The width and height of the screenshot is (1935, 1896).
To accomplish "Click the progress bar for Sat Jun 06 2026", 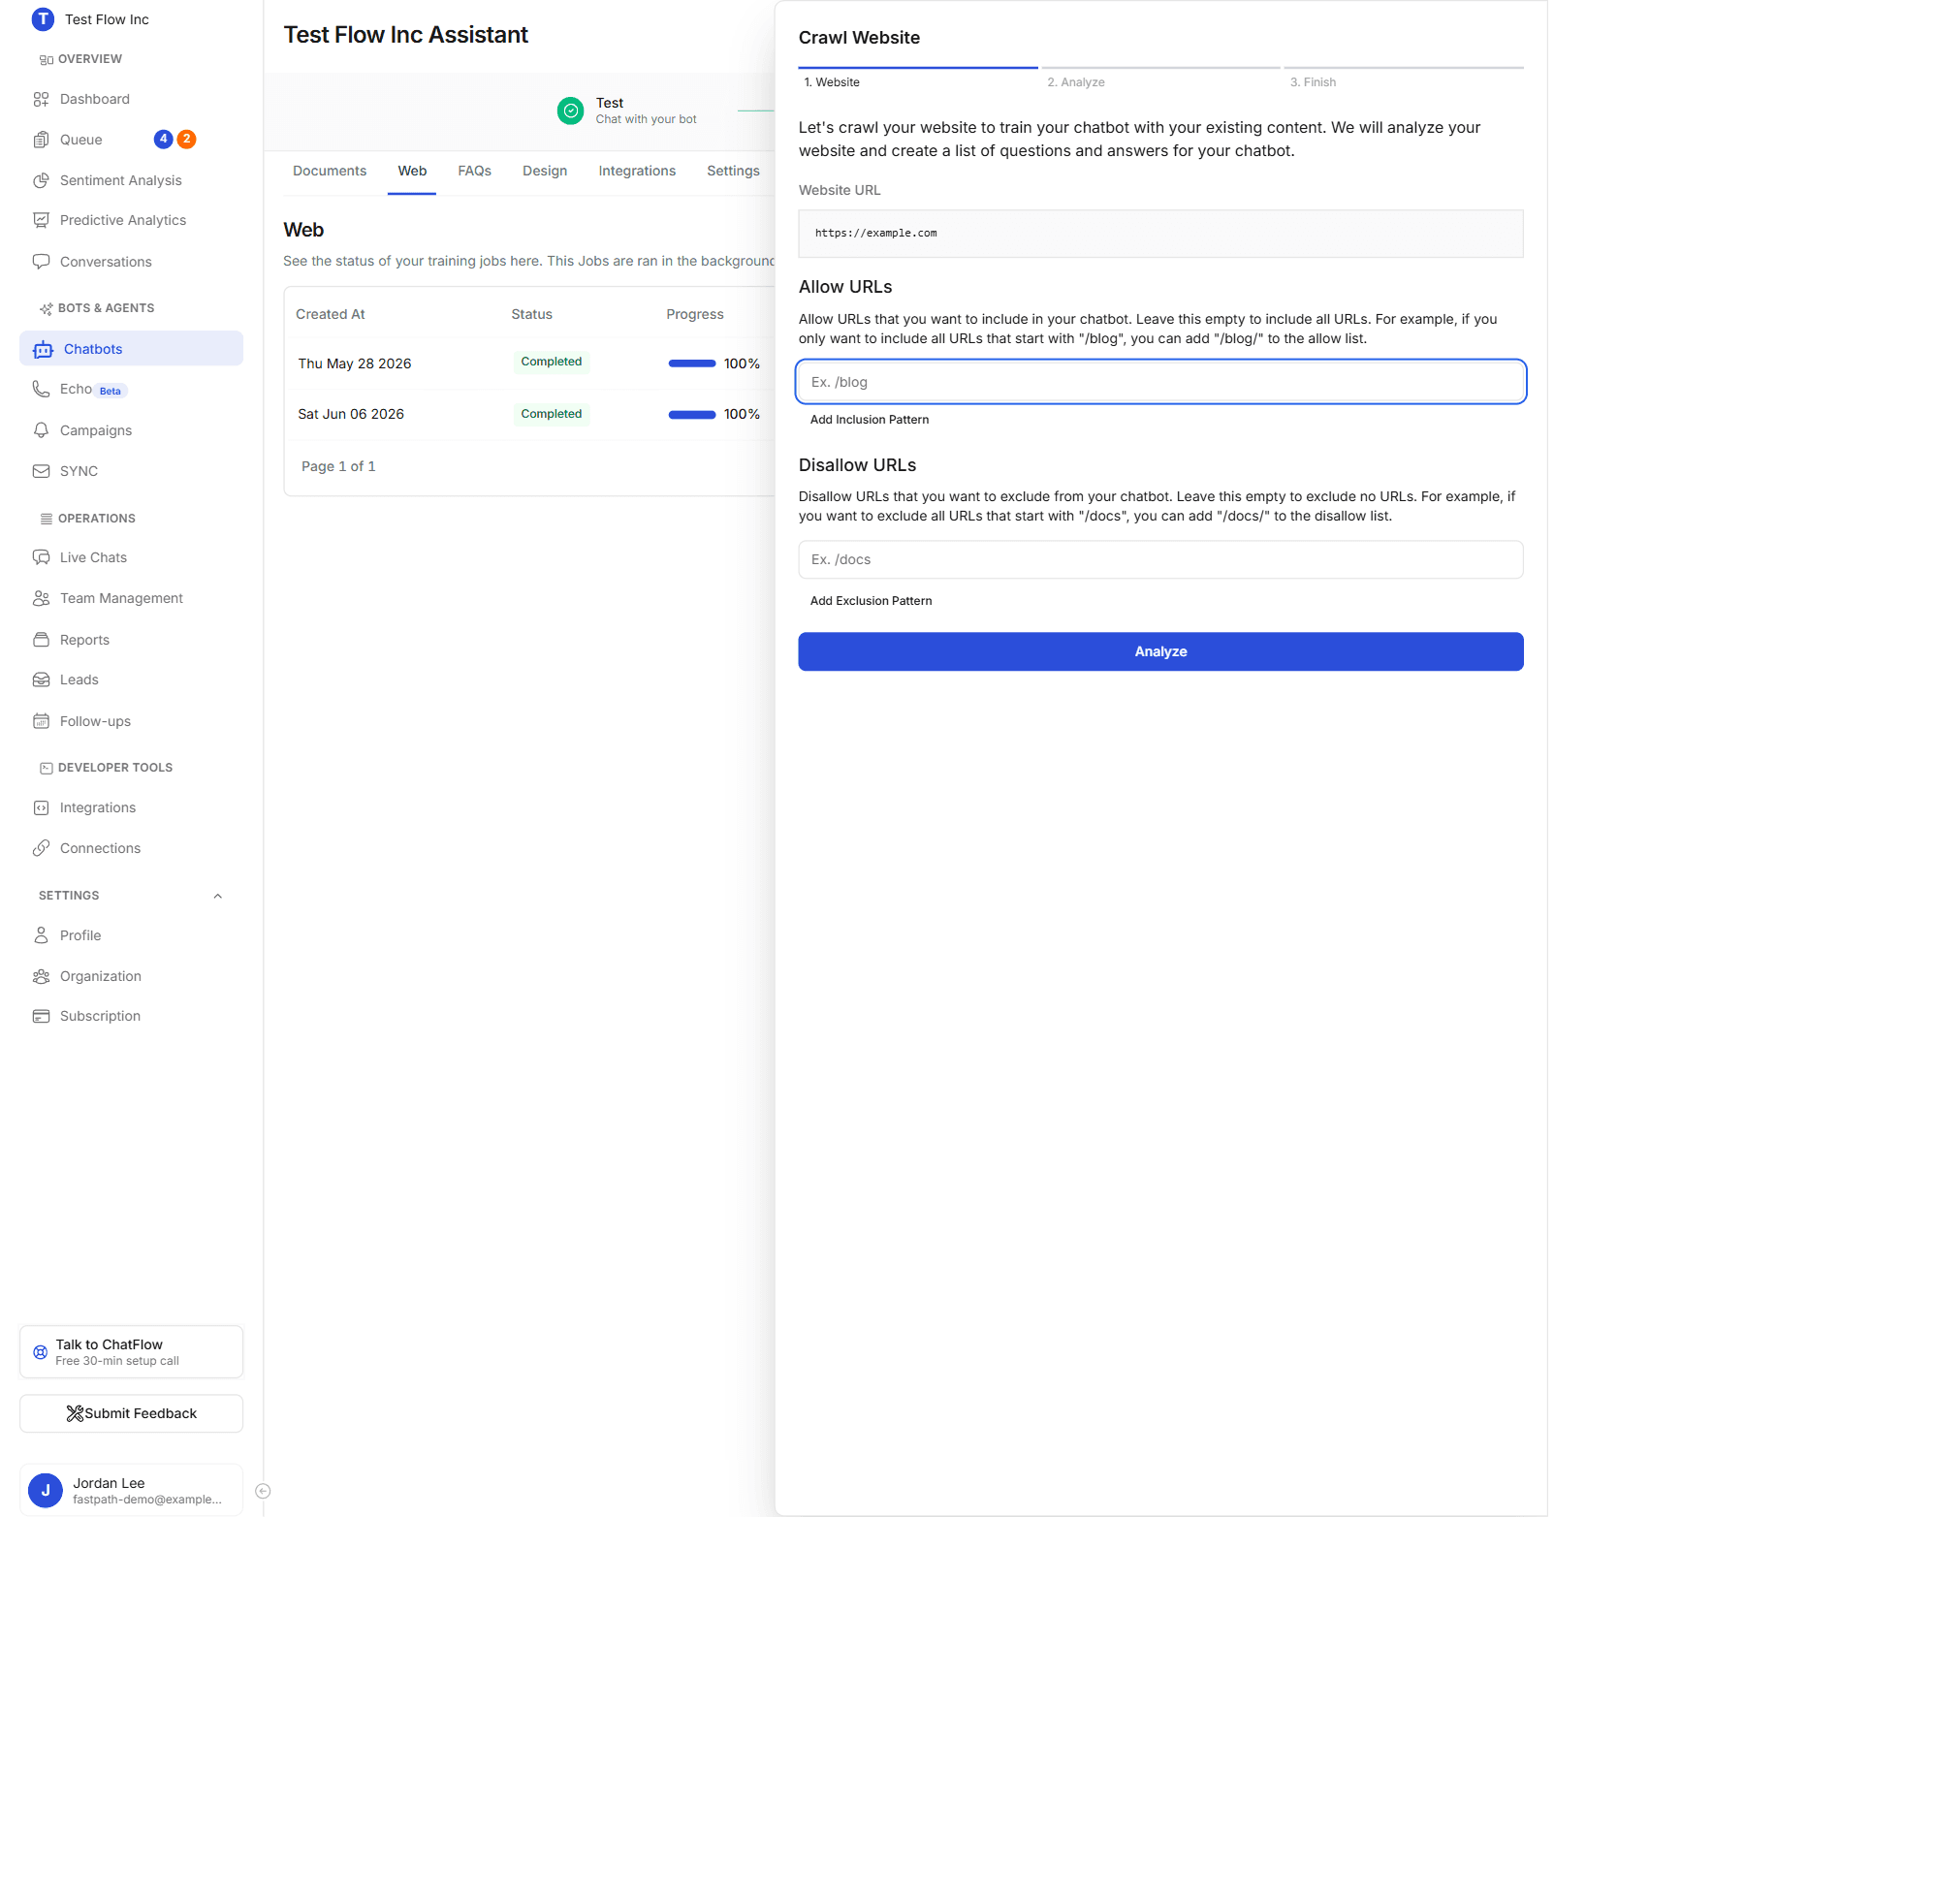I will point(692,414).
